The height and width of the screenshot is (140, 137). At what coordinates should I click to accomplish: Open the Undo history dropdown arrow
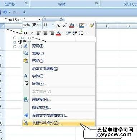coord(9,12)
